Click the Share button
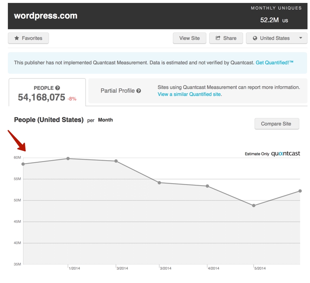 pyautogui.click(x=226, y=38)
